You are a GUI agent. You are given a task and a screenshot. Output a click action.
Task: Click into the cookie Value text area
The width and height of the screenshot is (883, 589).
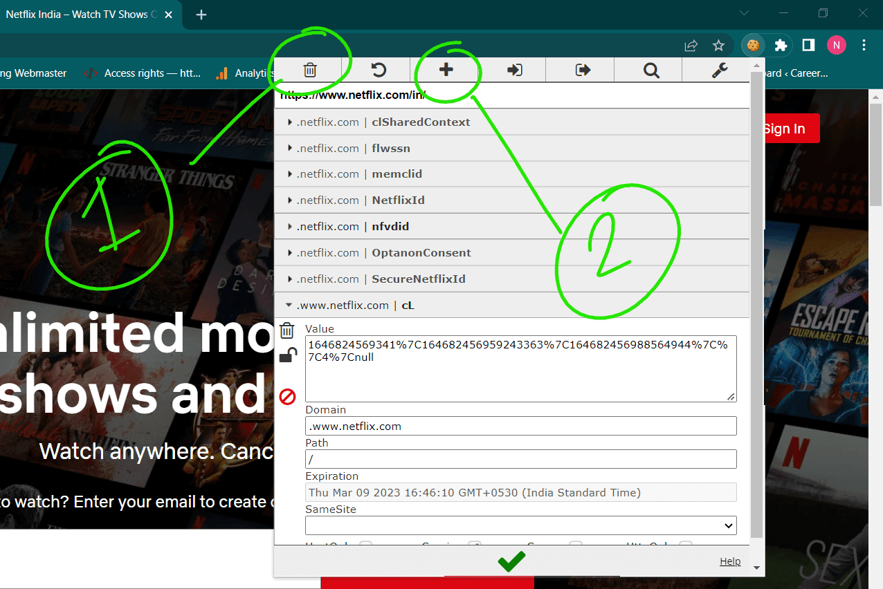tap(521, 368)
